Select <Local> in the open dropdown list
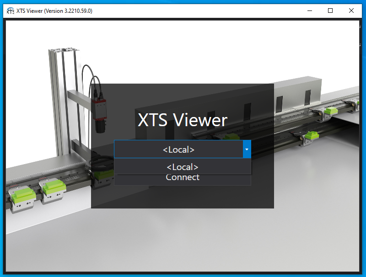Screen dimensions: 366x277 tap(183, 167)
